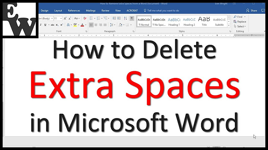
Task: Expand the shading color dropdown arrow
Action: tap(124, 25)
